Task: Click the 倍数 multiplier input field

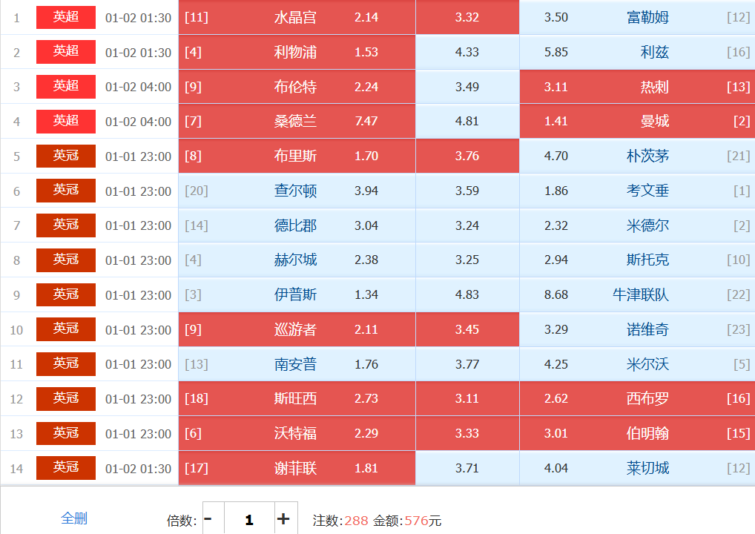Action: (x=249, y=519)
